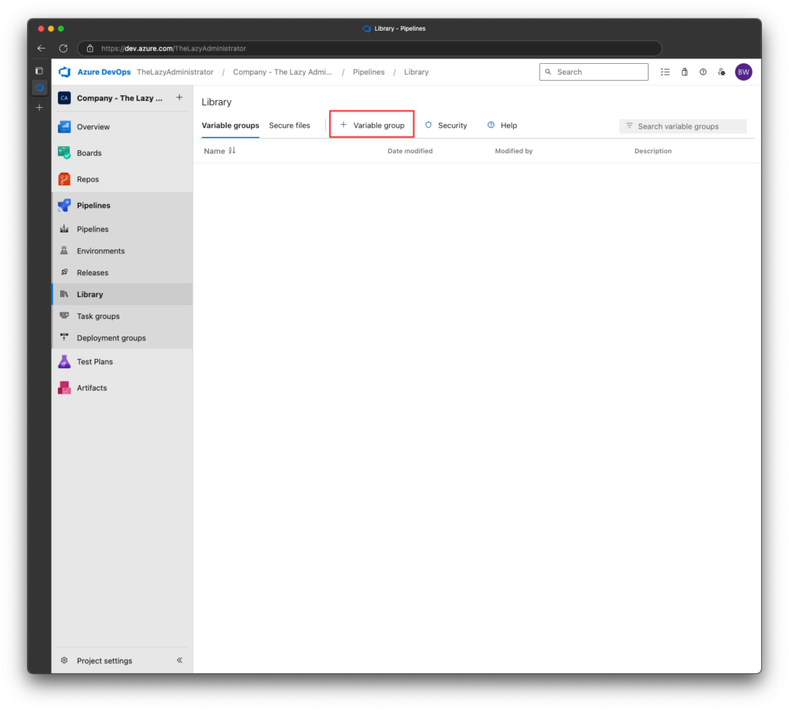
Task: Open the Task groups icon
Action: pyautogui.click(x=65, y=316)
